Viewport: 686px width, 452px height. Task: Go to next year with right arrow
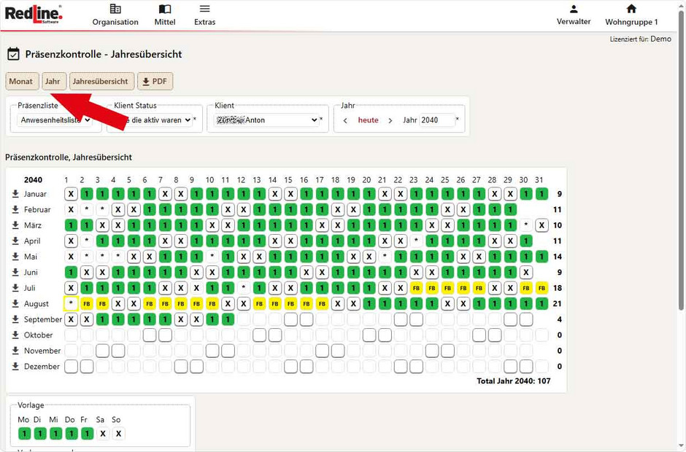pyautogui.click(x=390, y=120)
